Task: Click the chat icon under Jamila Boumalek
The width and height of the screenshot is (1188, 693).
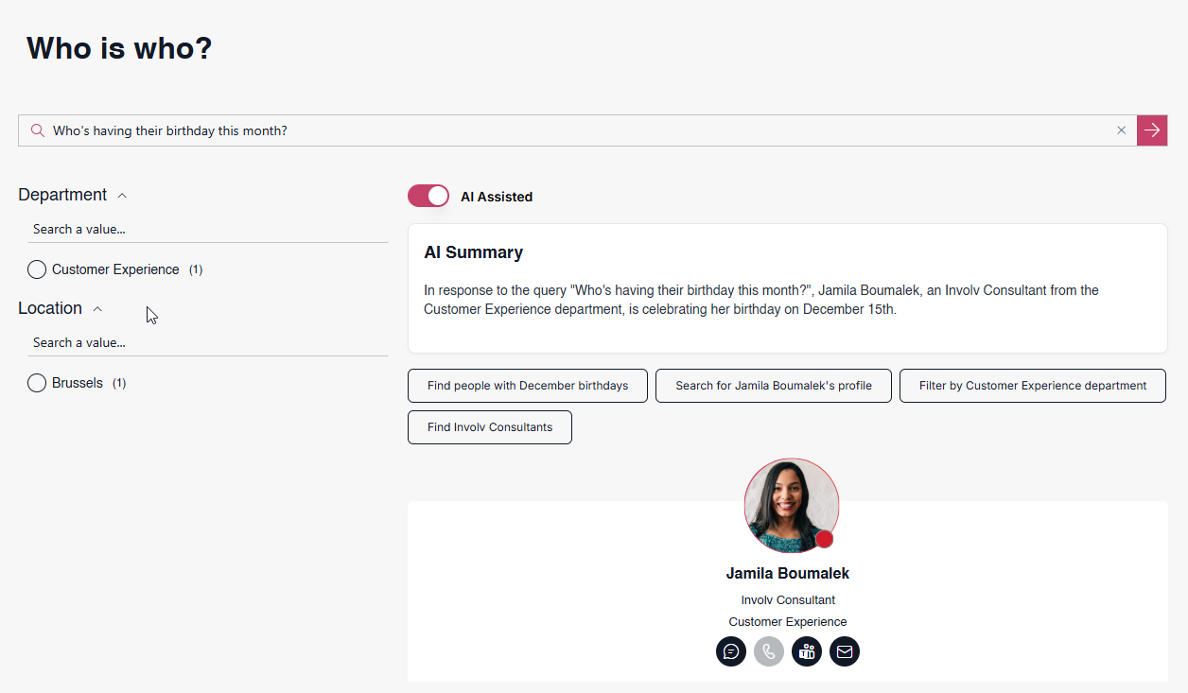Action: tap(731, 651)
